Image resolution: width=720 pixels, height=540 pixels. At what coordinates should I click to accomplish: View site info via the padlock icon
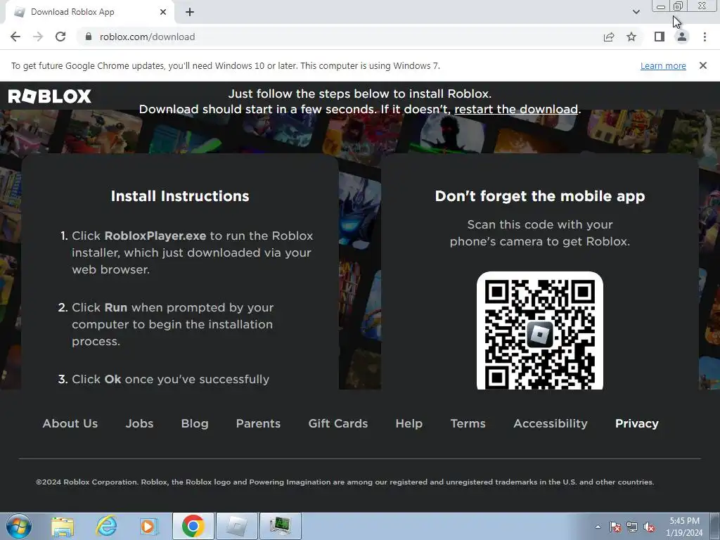[88, 37]
